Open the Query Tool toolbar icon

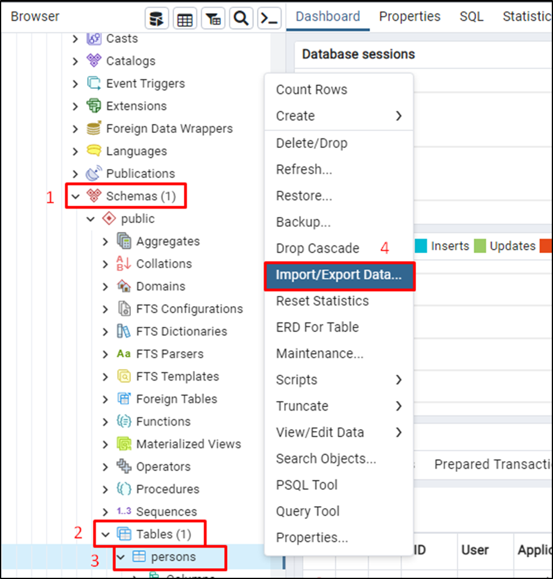coord(157,17)
